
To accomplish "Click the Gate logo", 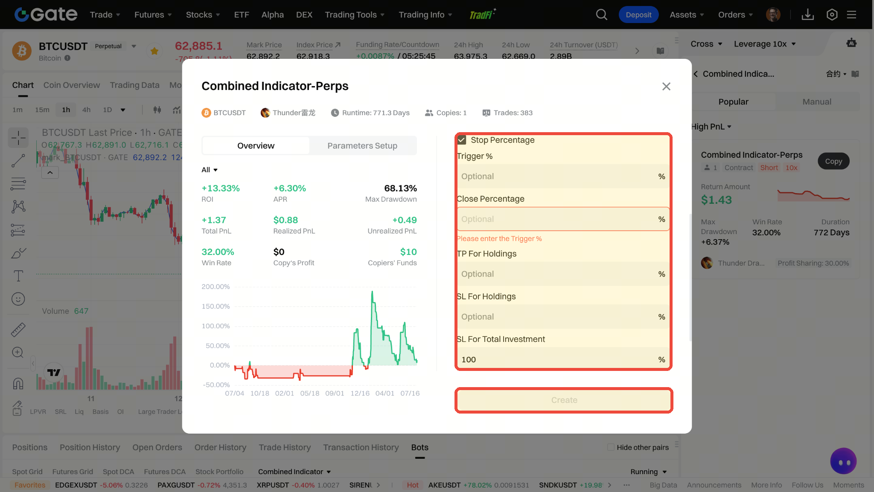I will point(46,14).
